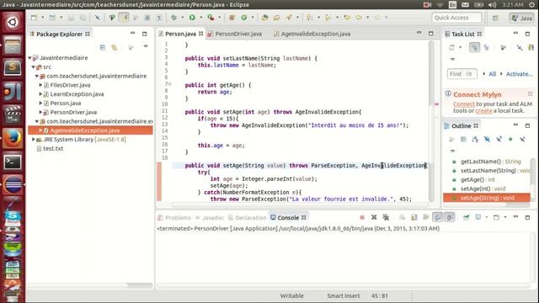Open Task List view menu dropdown triangle

click(x=452, y=59)
